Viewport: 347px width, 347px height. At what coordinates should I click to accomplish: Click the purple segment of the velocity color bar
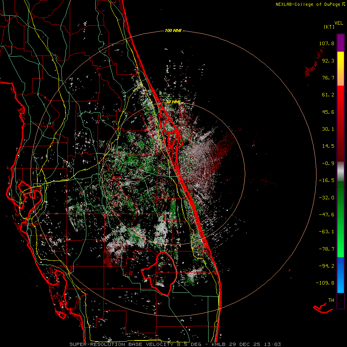click(340, 43)
